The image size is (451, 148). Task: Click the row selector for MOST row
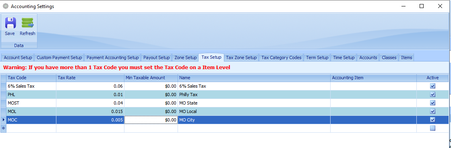[4, 103]
